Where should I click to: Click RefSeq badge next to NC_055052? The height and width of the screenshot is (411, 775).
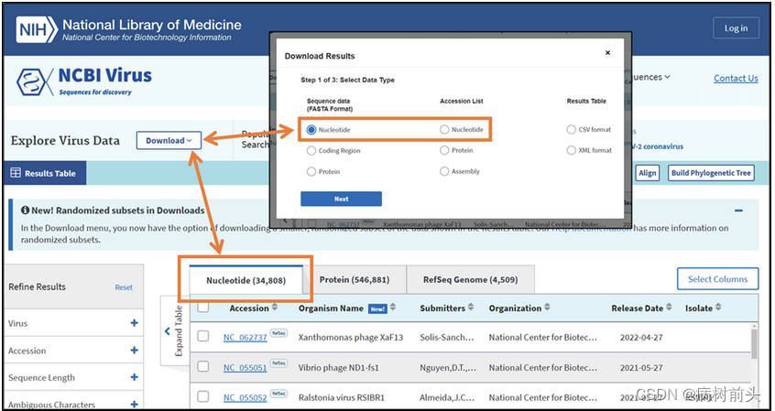pos(278,395)
